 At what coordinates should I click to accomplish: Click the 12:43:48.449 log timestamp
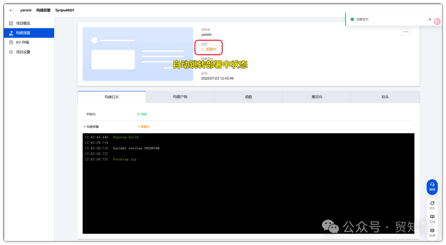(96, 137)
